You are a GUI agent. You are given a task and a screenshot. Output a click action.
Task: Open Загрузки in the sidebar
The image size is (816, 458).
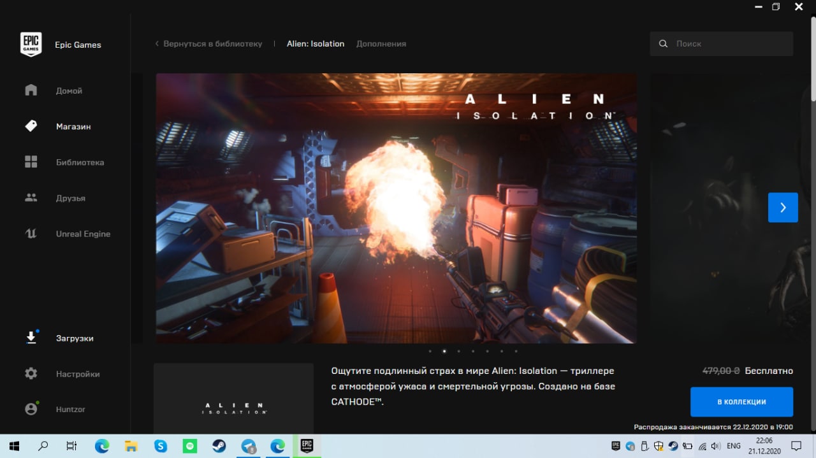click(75, 338)
